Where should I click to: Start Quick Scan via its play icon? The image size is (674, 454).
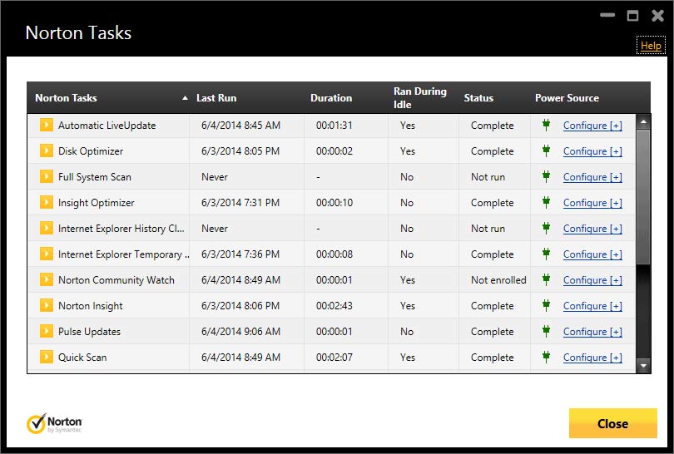point(47,357)
